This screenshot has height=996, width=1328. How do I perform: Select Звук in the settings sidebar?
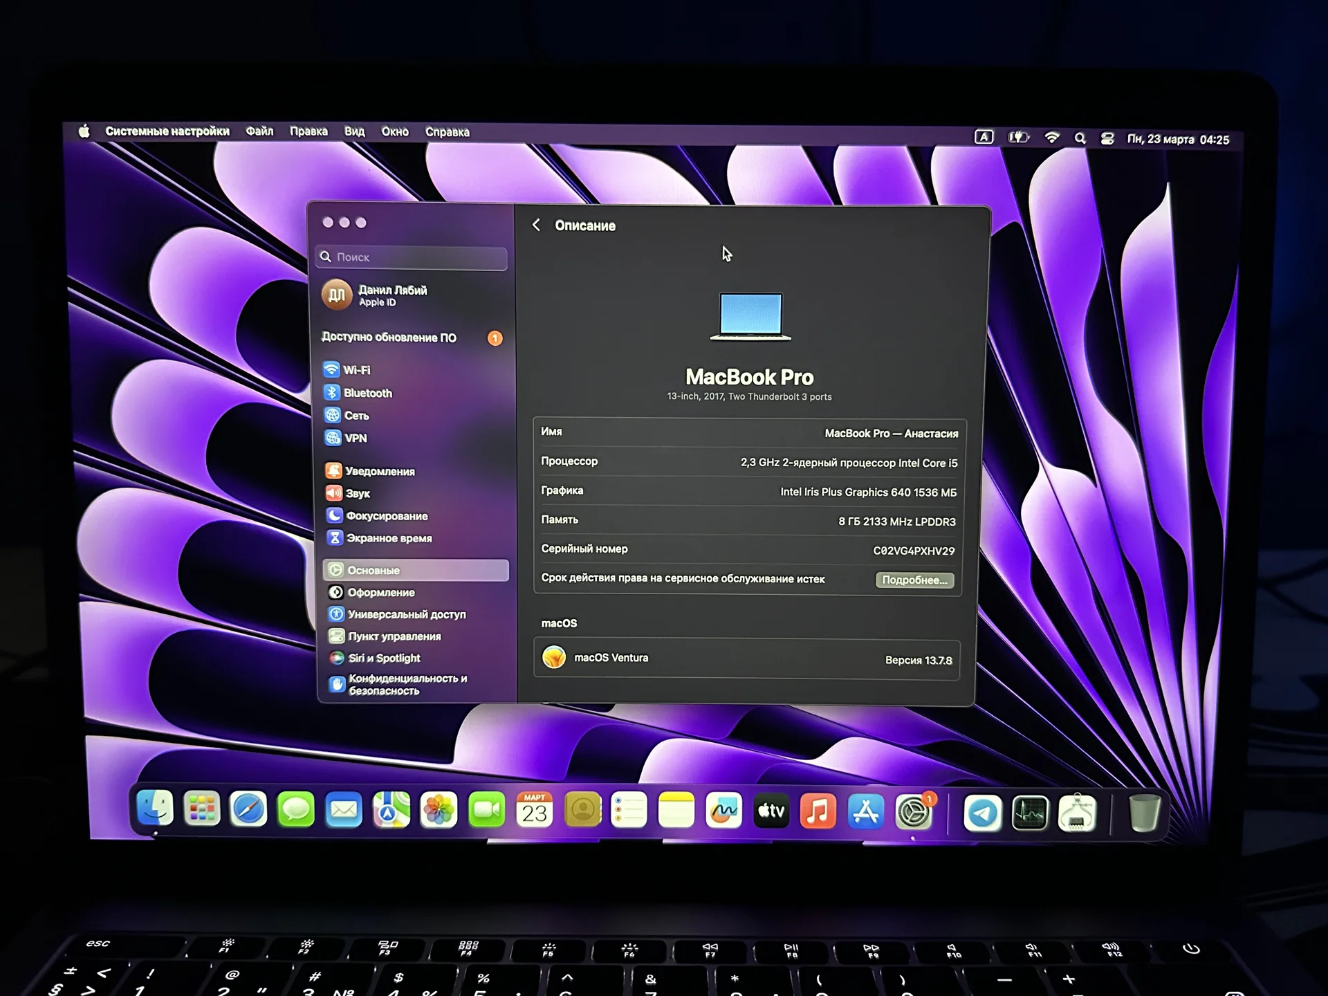(x=348, y=493)
